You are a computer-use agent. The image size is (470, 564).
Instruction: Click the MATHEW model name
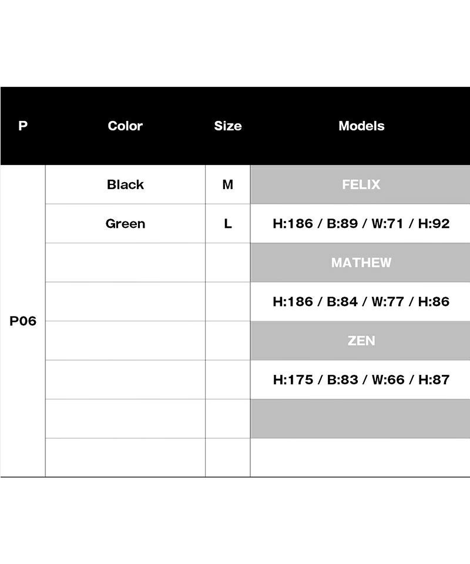[x=361, y=263]
